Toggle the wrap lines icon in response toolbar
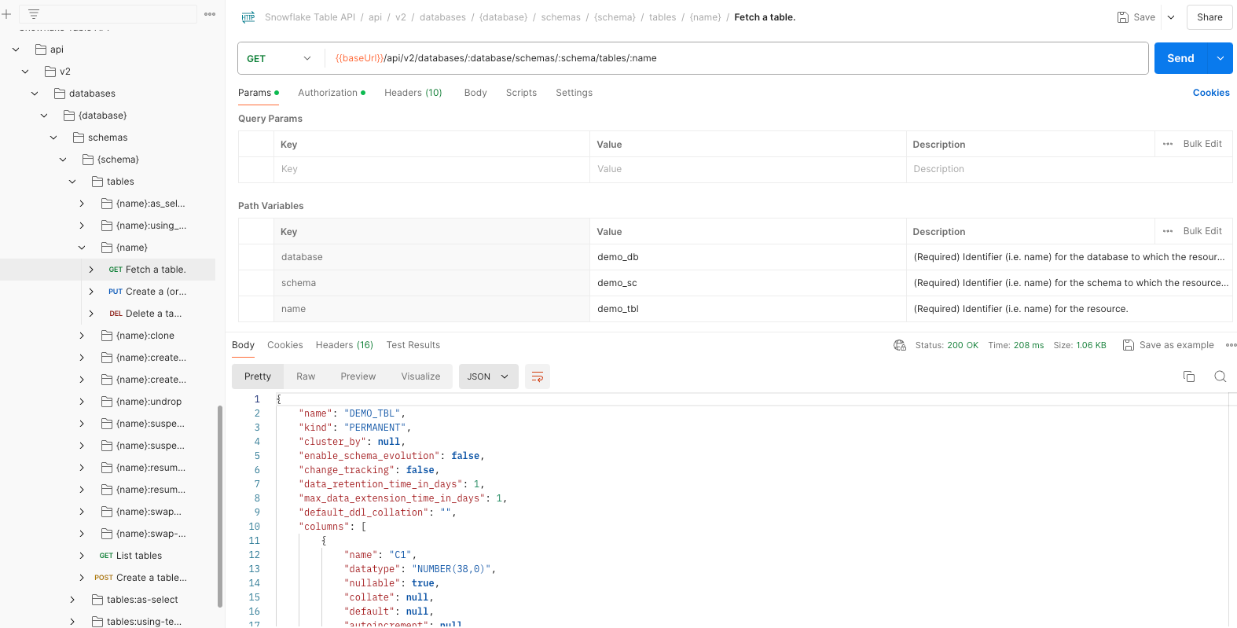Screen dimensions: 1237x628 pos(538,376)
